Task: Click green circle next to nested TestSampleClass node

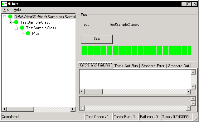Action: (22, 28)
